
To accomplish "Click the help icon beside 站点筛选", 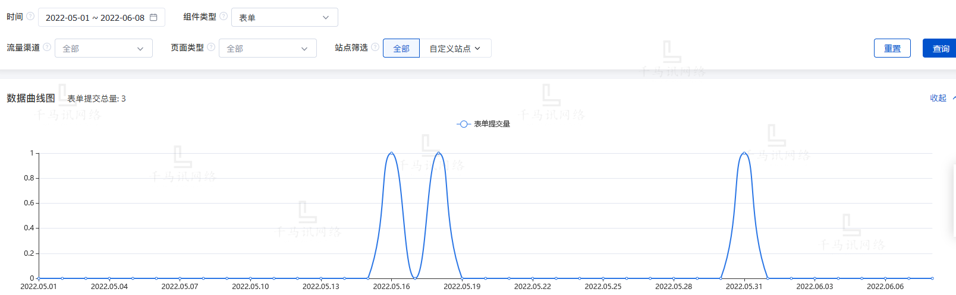I will tap(375, 47).
